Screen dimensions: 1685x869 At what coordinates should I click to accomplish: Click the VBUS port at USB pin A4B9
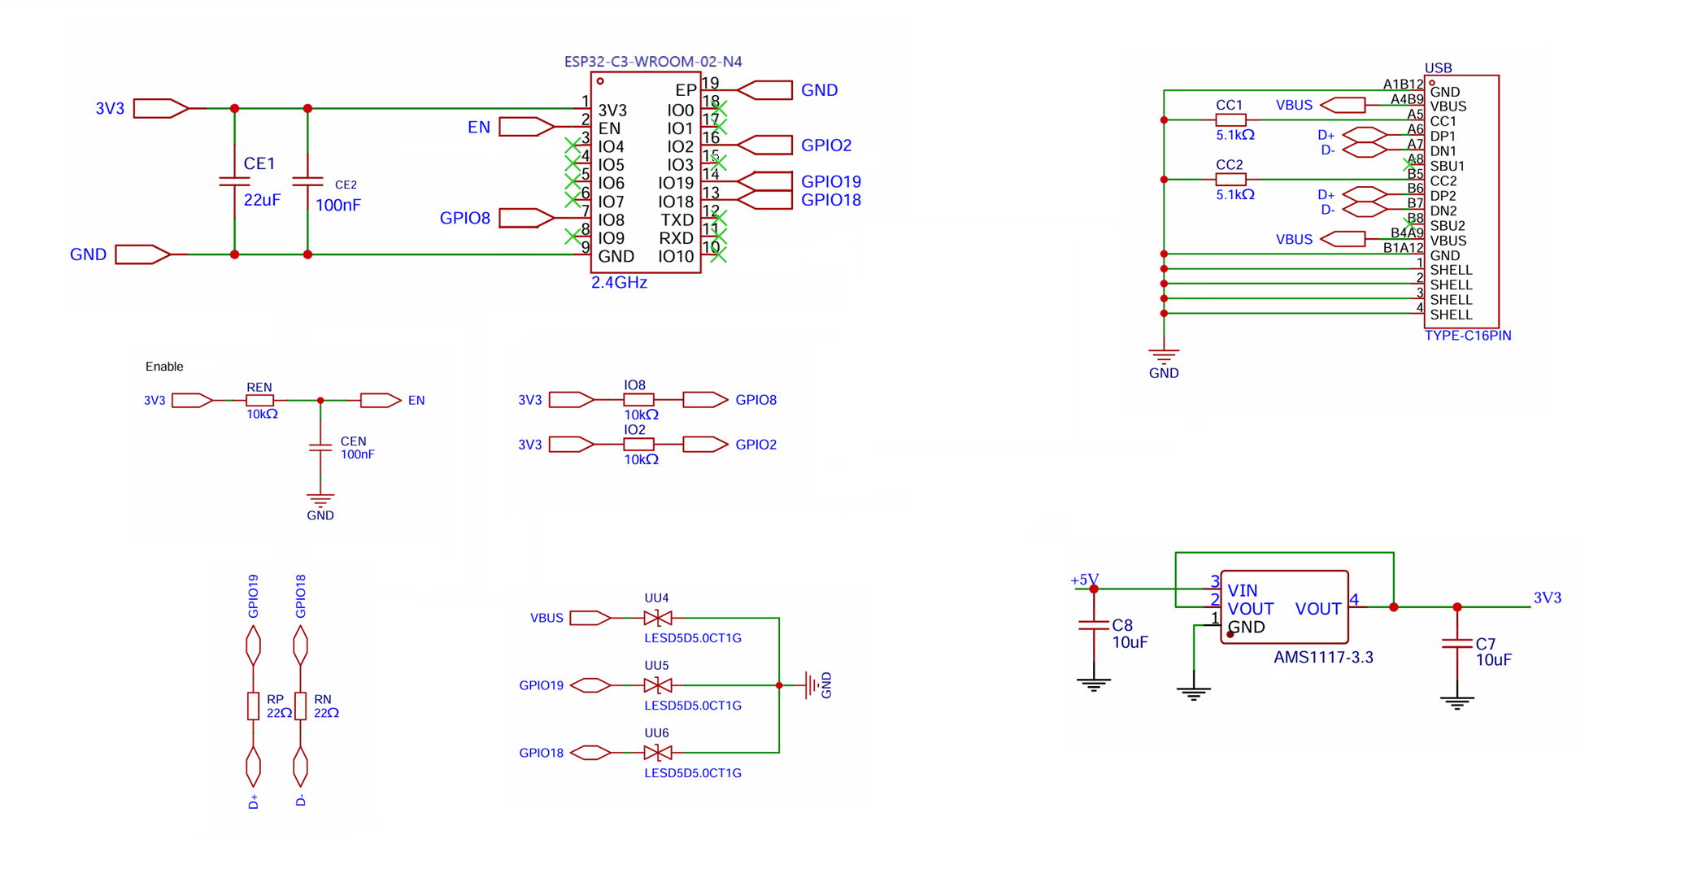pos(1343,105)
